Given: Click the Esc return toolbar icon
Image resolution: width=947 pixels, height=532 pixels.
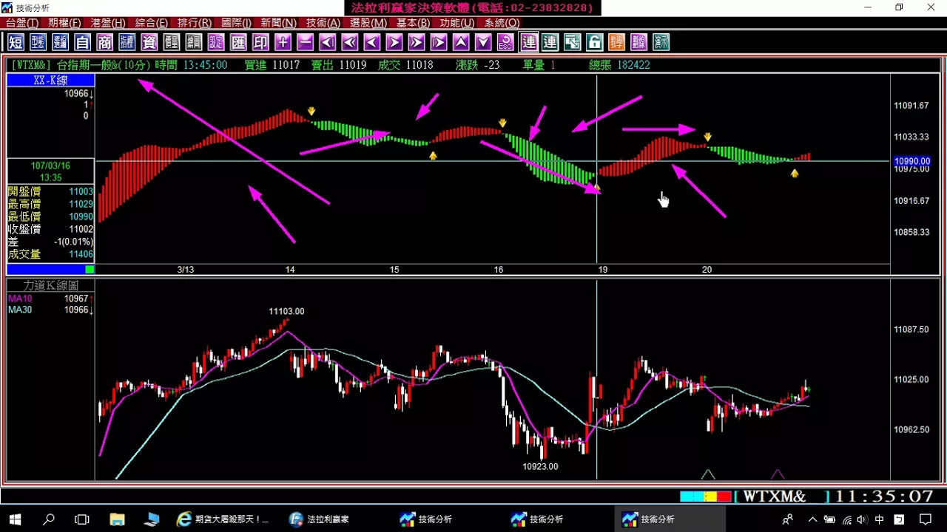Looking at the screenshot, I should (x=505, y=42).
